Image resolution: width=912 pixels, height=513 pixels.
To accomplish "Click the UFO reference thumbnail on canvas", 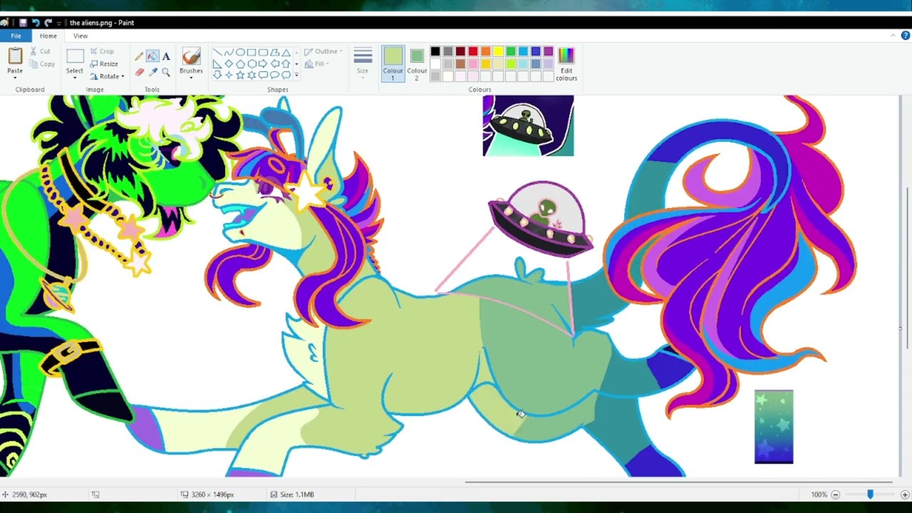I will 528,125.
